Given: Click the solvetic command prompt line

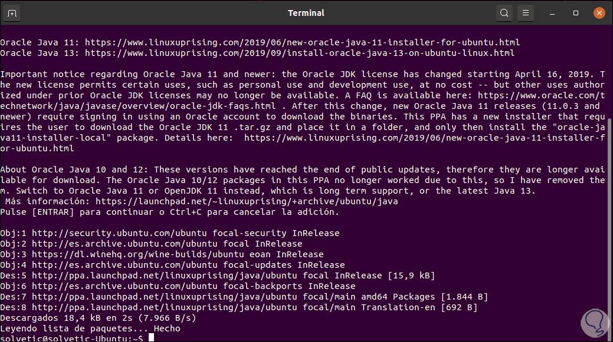Looking at the screenshot, I should point(74,338).
